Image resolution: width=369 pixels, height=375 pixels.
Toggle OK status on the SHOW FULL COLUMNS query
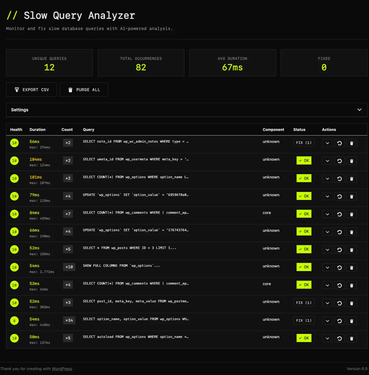click(x=303, y=267)
